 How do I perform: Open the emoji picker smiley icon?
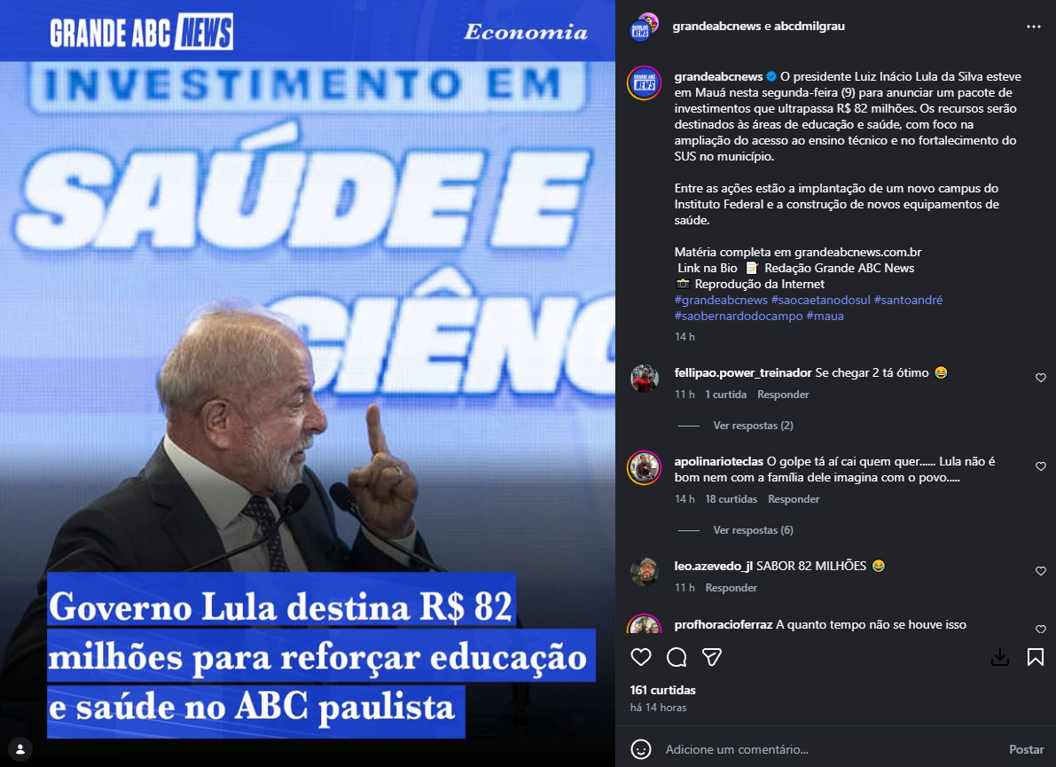click(640, 748)
